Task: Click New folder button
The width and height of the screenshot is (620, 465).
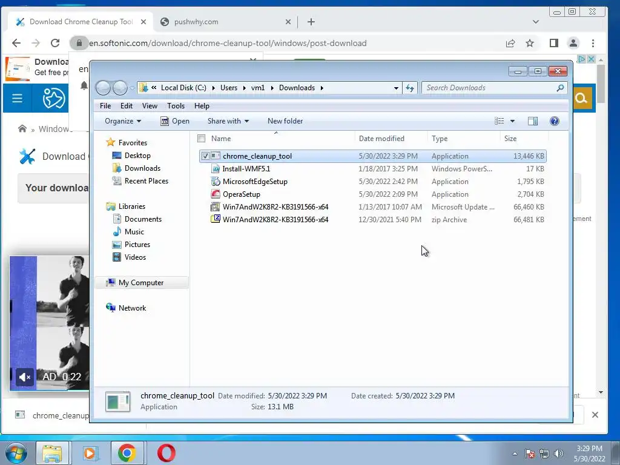Action: click(285, 121)
